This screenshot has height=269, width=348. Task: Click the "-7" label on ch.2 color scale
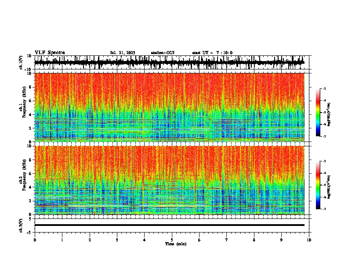324,209
